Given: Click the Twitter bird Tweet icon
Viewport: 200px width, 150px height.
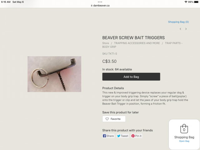Looking at the screenshot, I should (x=119, y=136).
